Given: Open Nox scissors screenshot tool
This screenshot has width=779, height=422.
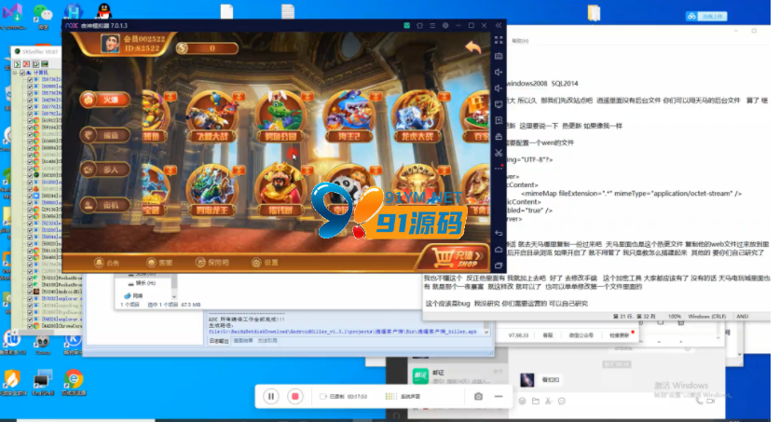Looking at the screenshot, I should 499,153.
